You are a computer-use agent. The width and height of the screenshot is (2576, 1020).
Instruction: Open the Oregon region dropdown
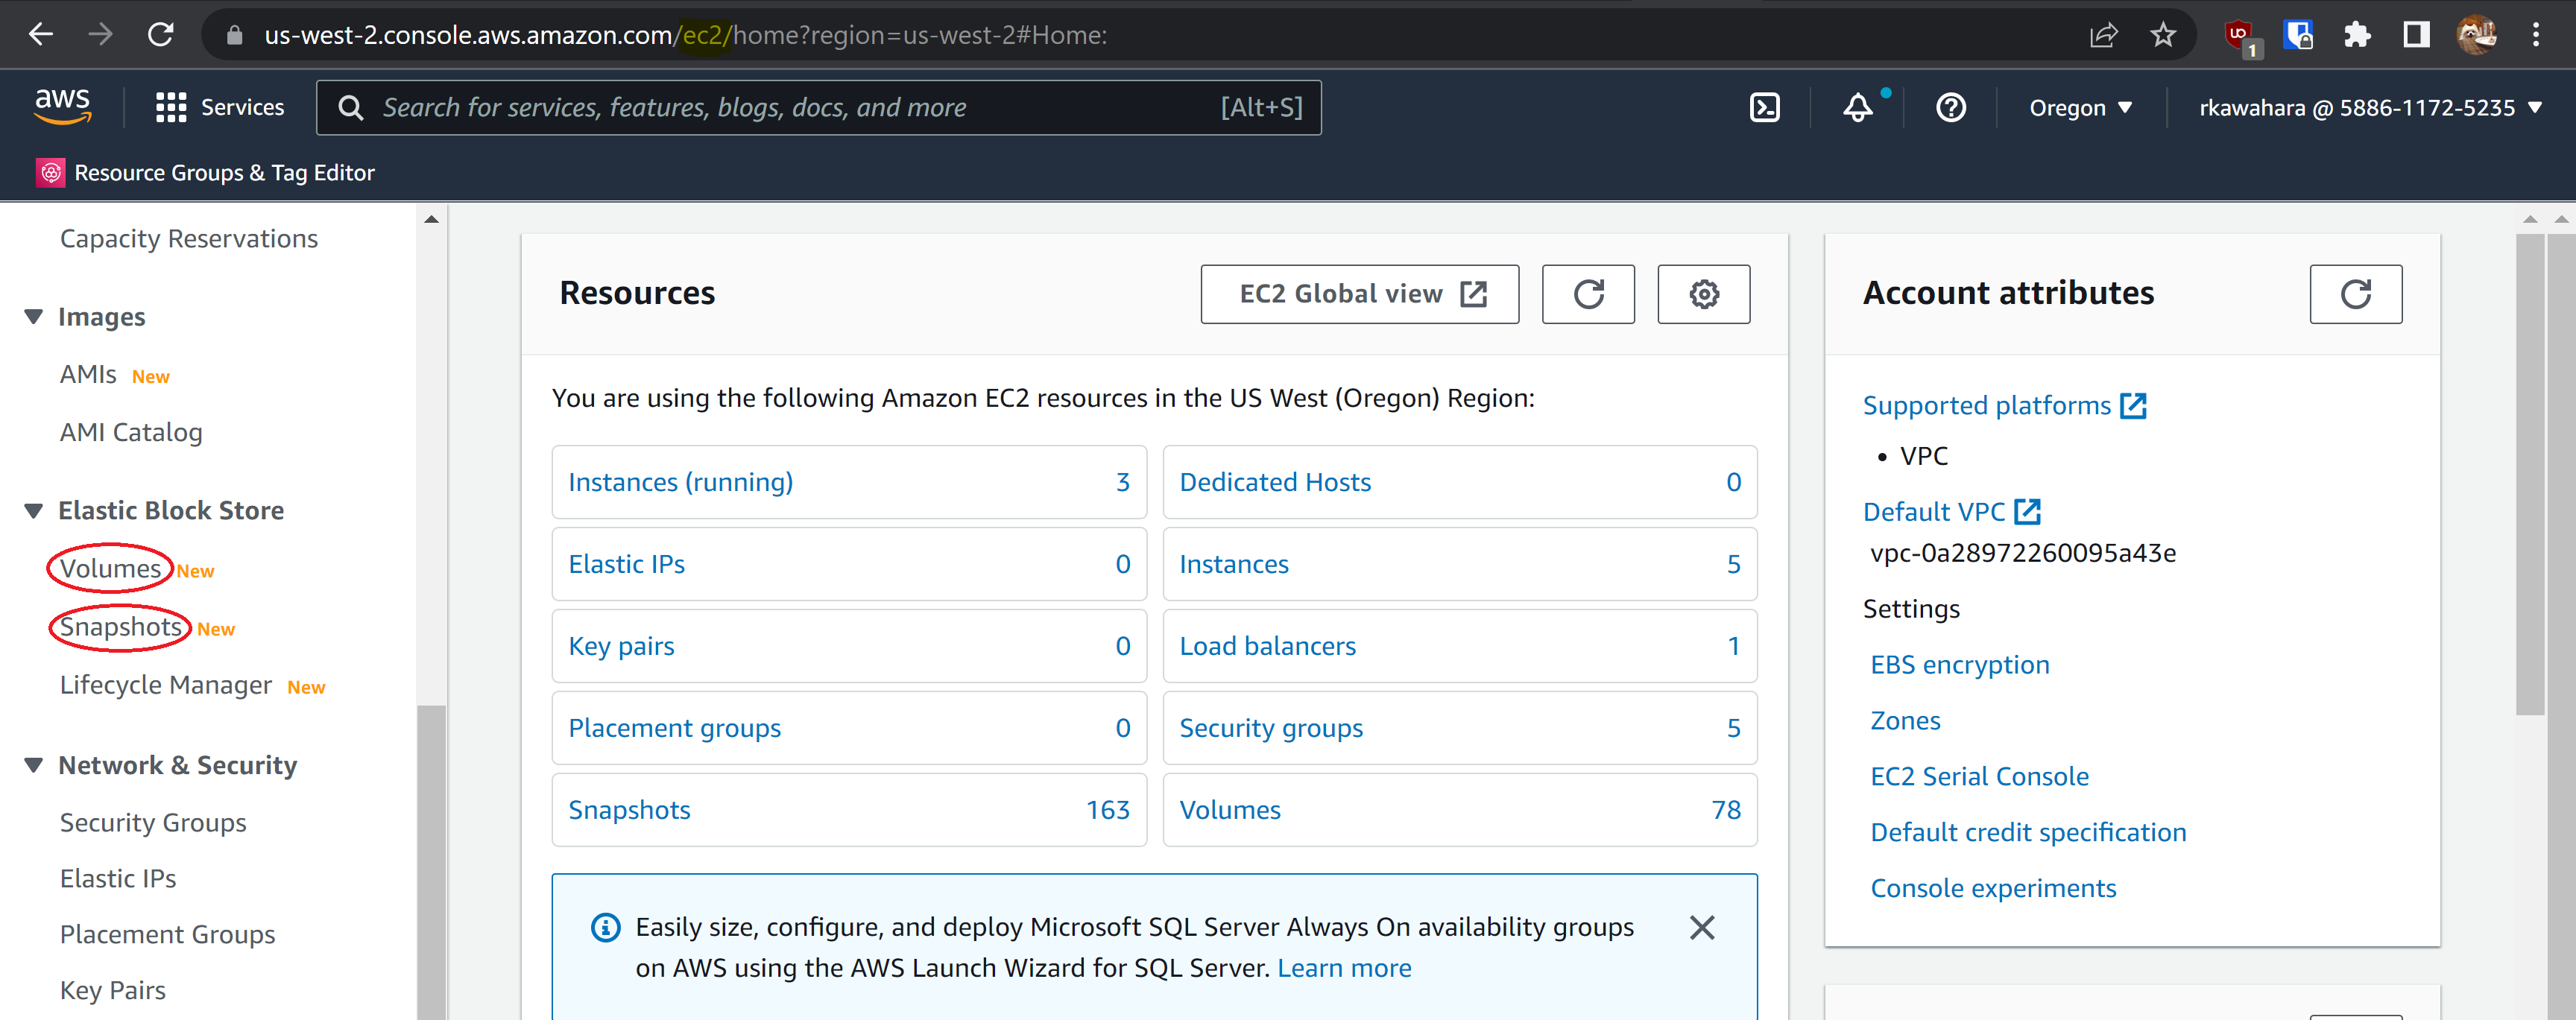click(x=2079, y=107)
